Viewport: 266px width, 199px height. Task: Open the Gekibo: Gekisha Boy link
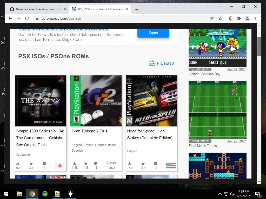(204, 74)
